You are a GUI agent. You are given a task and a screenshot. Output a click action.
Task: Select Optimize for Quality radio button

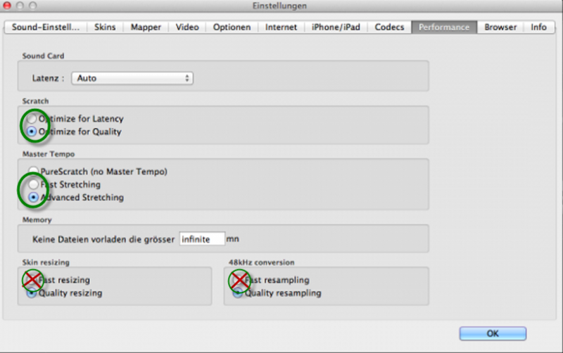pyautogui.click(x=32, y=131)
